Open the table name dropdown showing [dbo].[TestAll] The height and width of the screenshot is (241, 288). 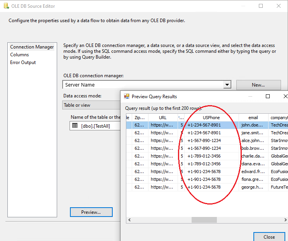pos(95,125)
